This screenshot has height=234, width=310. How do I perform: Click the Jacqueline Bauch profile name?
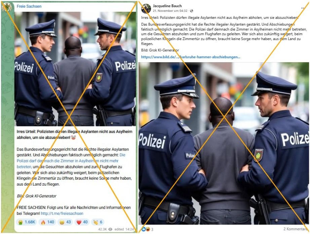tap(167, 6)
